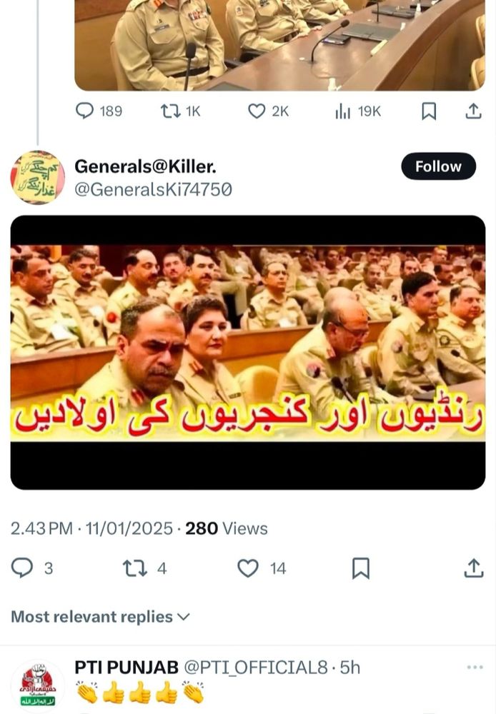Screen dimensions: 496x714
Task: Open the top image of officers at table
Action: click(x=280, y=45)
